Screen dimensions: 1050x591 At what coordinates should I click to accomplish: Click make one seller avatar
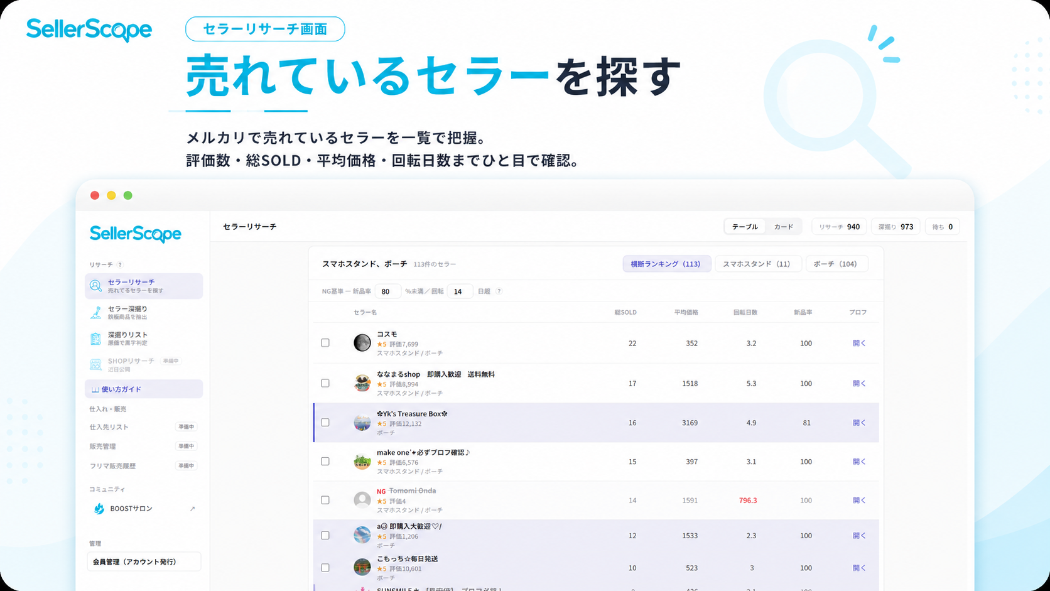click(362, 462)
